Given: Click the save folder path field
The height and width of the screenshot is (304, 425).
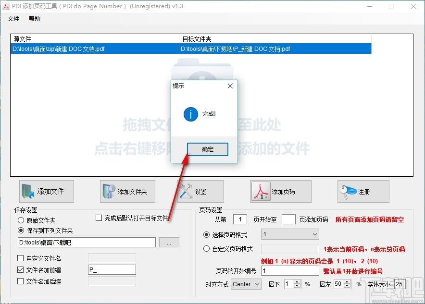Looking at the screenshot, I should (x=87, y=242).
